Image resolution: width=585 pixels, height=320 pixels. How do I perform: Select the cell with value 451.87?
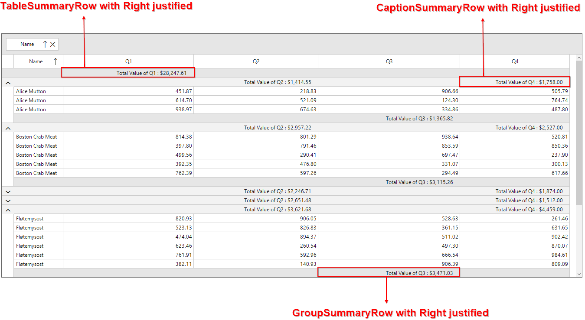pyautogui.click(x=128, y=91)
